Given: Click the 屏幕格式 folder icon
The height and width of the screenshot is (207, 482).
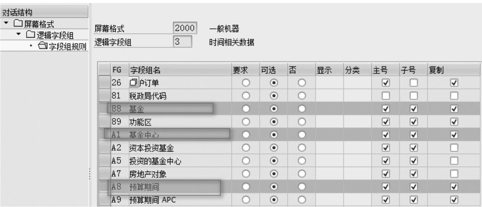Looking at the screenshot, I should [x=17, y=24].
